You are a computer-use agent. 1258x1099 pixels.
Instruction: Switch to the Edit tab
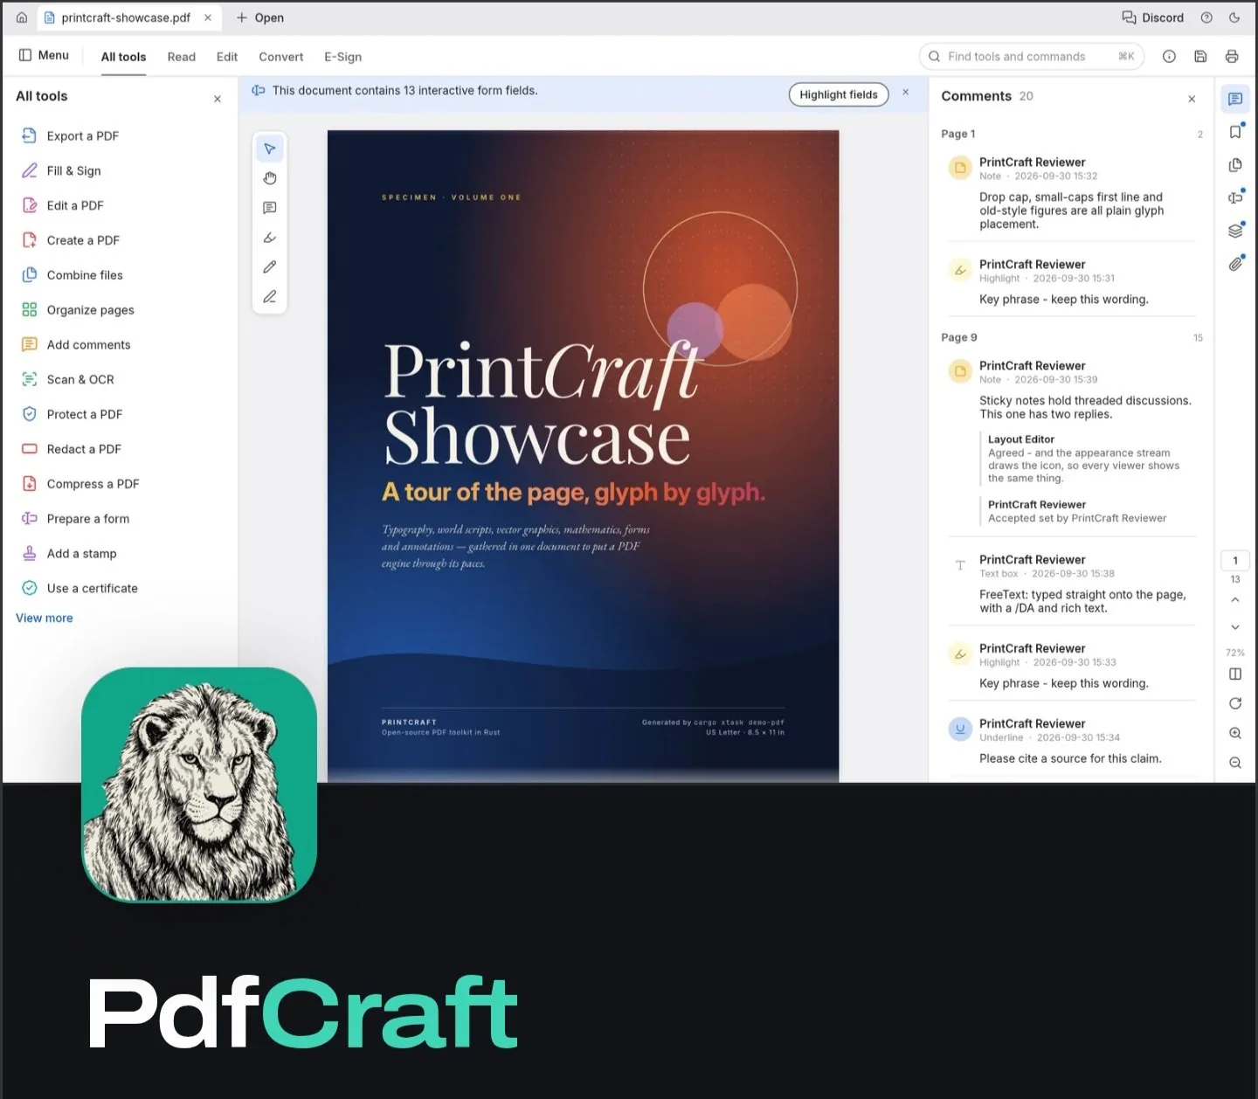(227, 57)
